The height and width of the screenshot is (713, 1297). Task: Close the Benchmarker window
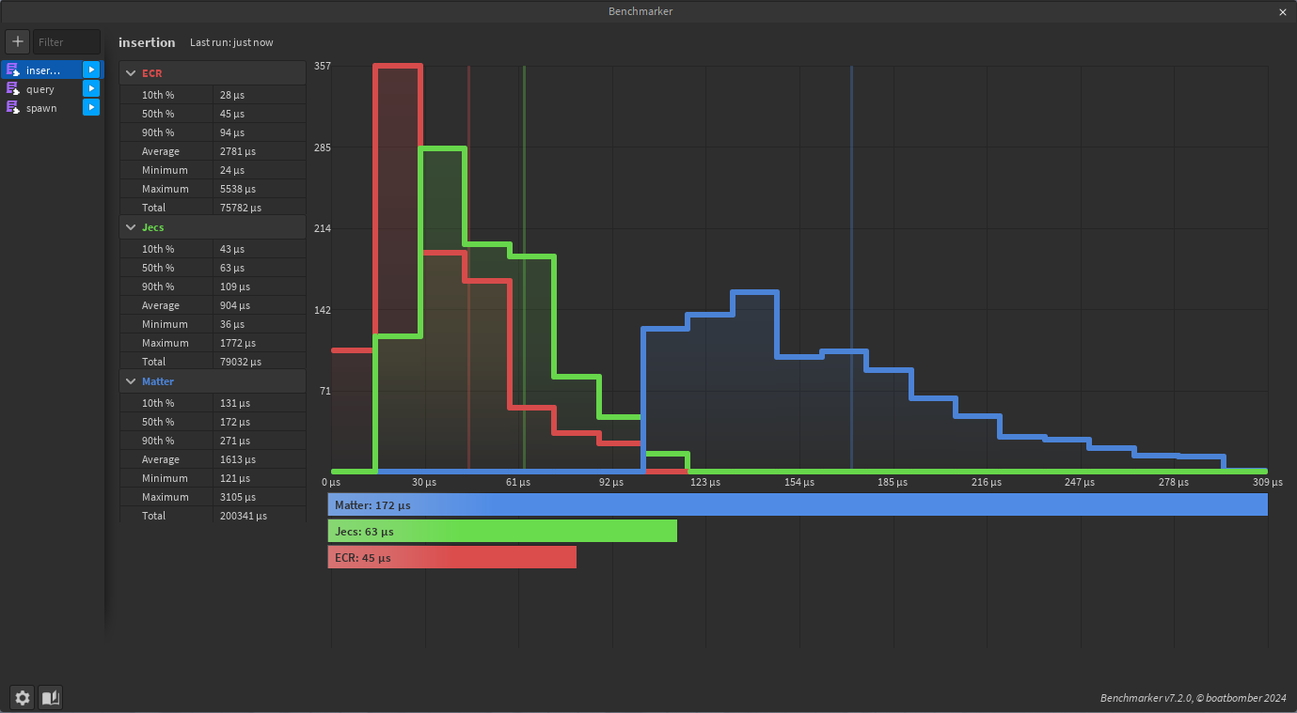(1283, 11)
